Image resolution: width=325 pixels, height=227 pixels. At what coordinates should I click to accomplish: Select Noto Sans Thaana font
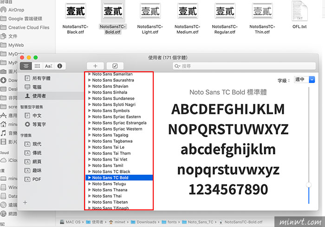pos(110,190)
